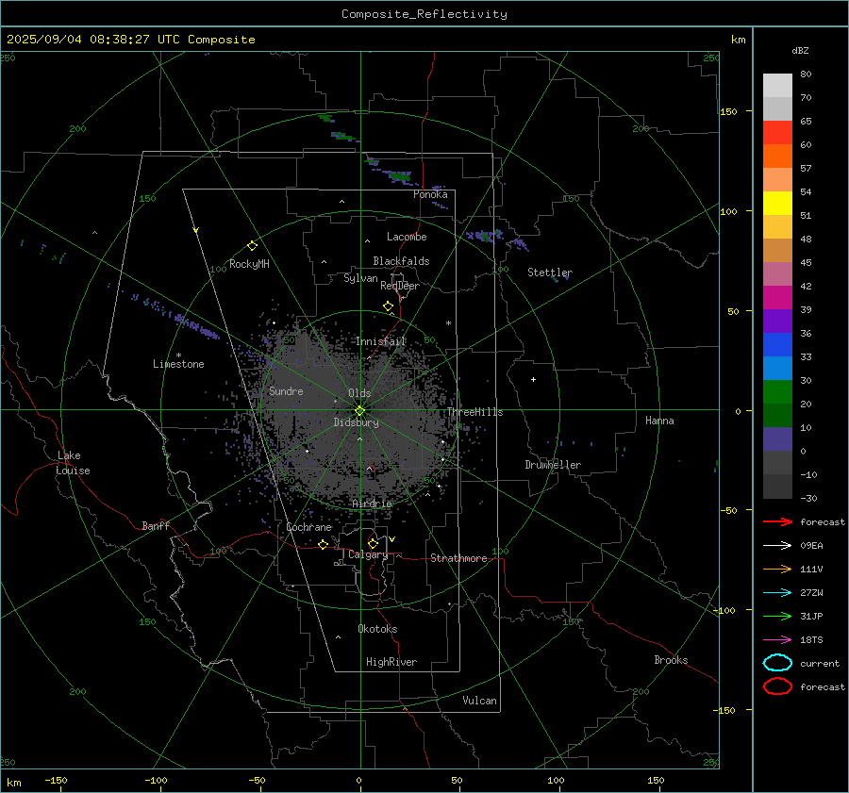Image resolution: width=849 pixels, height=793 pixels.
Task: Click the Okotoks label
Action: pyautogui.click(x=377, y=629)
